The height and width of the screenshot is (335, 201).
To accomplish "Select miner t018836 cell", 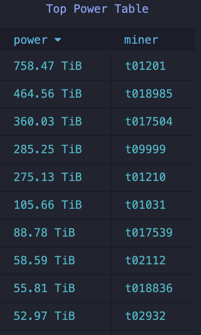I will (x=153, y=288).
